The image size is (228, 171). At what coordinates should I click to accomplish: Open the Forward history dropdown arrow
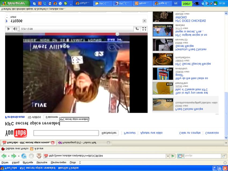pos(19,156)
